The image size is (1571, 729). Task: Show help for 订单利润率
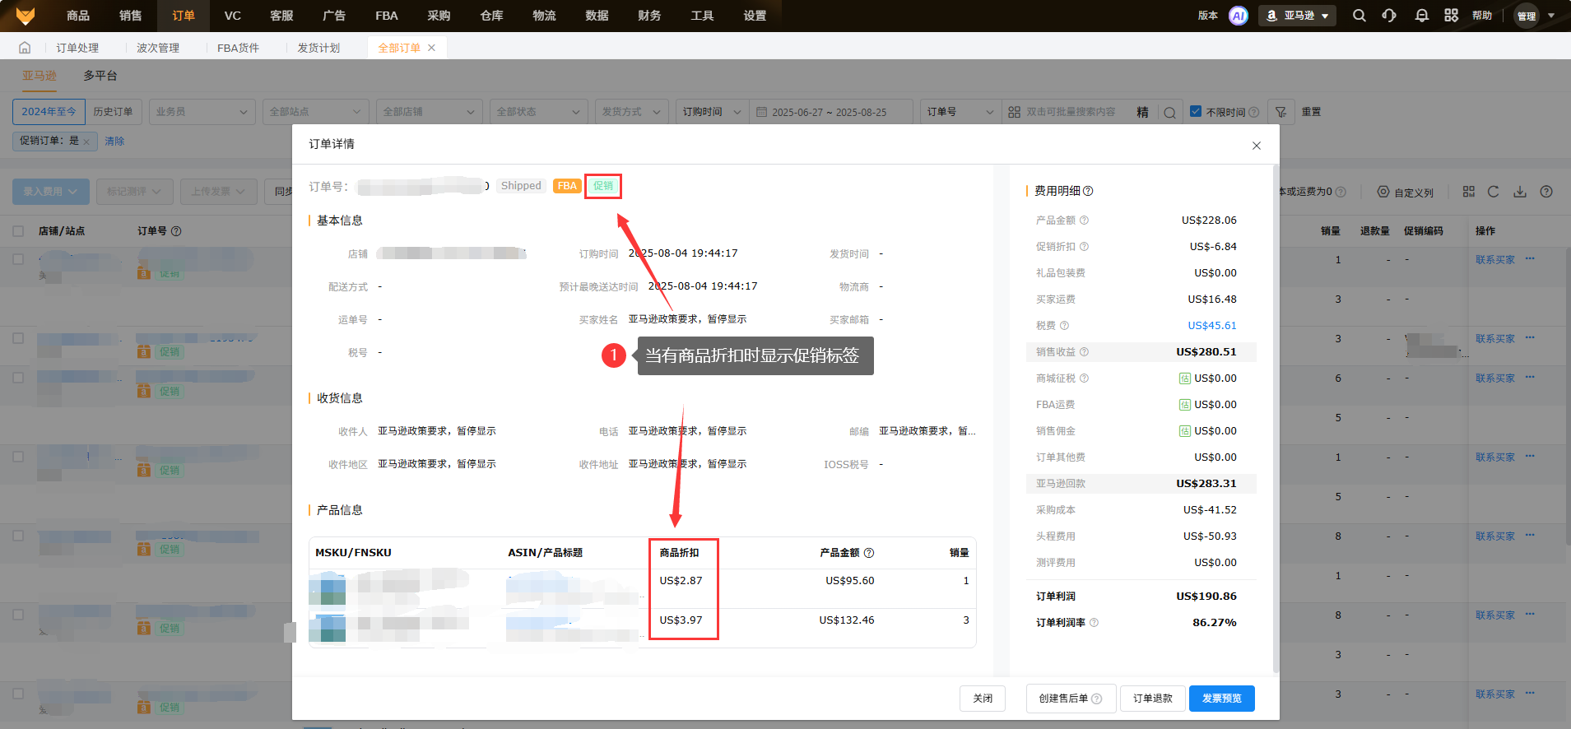coord(1094,623)
